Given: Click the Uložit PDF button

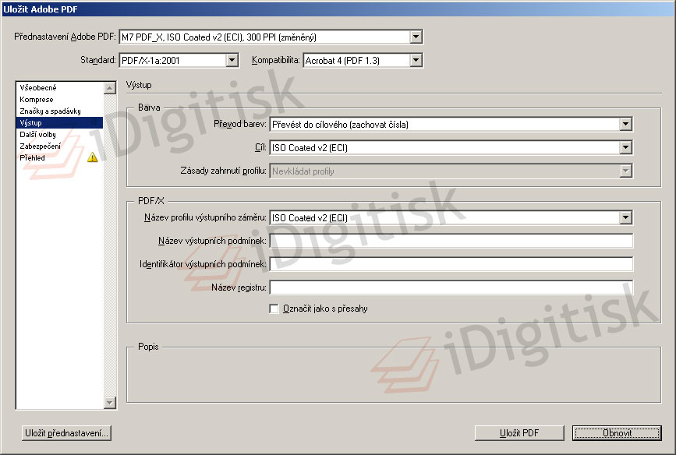Looking at the screenshot, I should [x=519, y=433].
